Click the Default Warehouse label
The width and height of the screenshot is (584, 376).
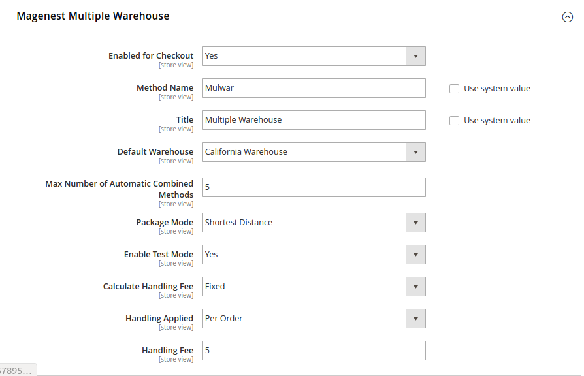[155, 152]
